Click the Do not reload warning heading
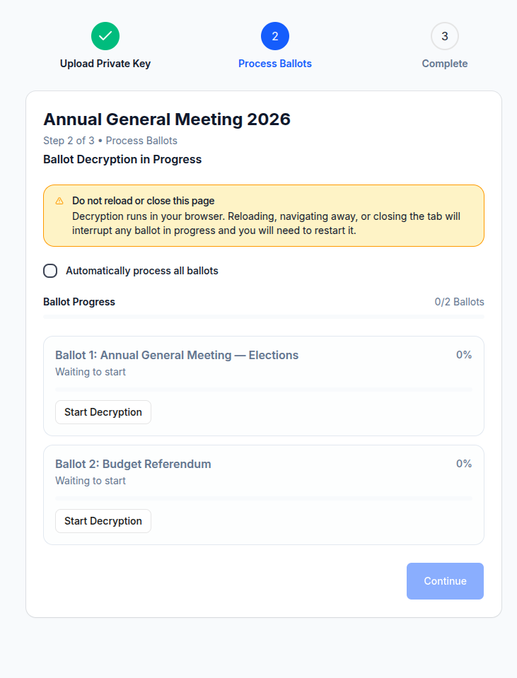 click(x=143, y=201)
